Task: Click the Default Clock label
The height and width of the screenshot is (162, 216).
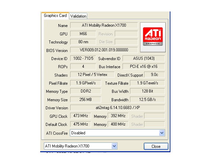Action: coord(56,125)
